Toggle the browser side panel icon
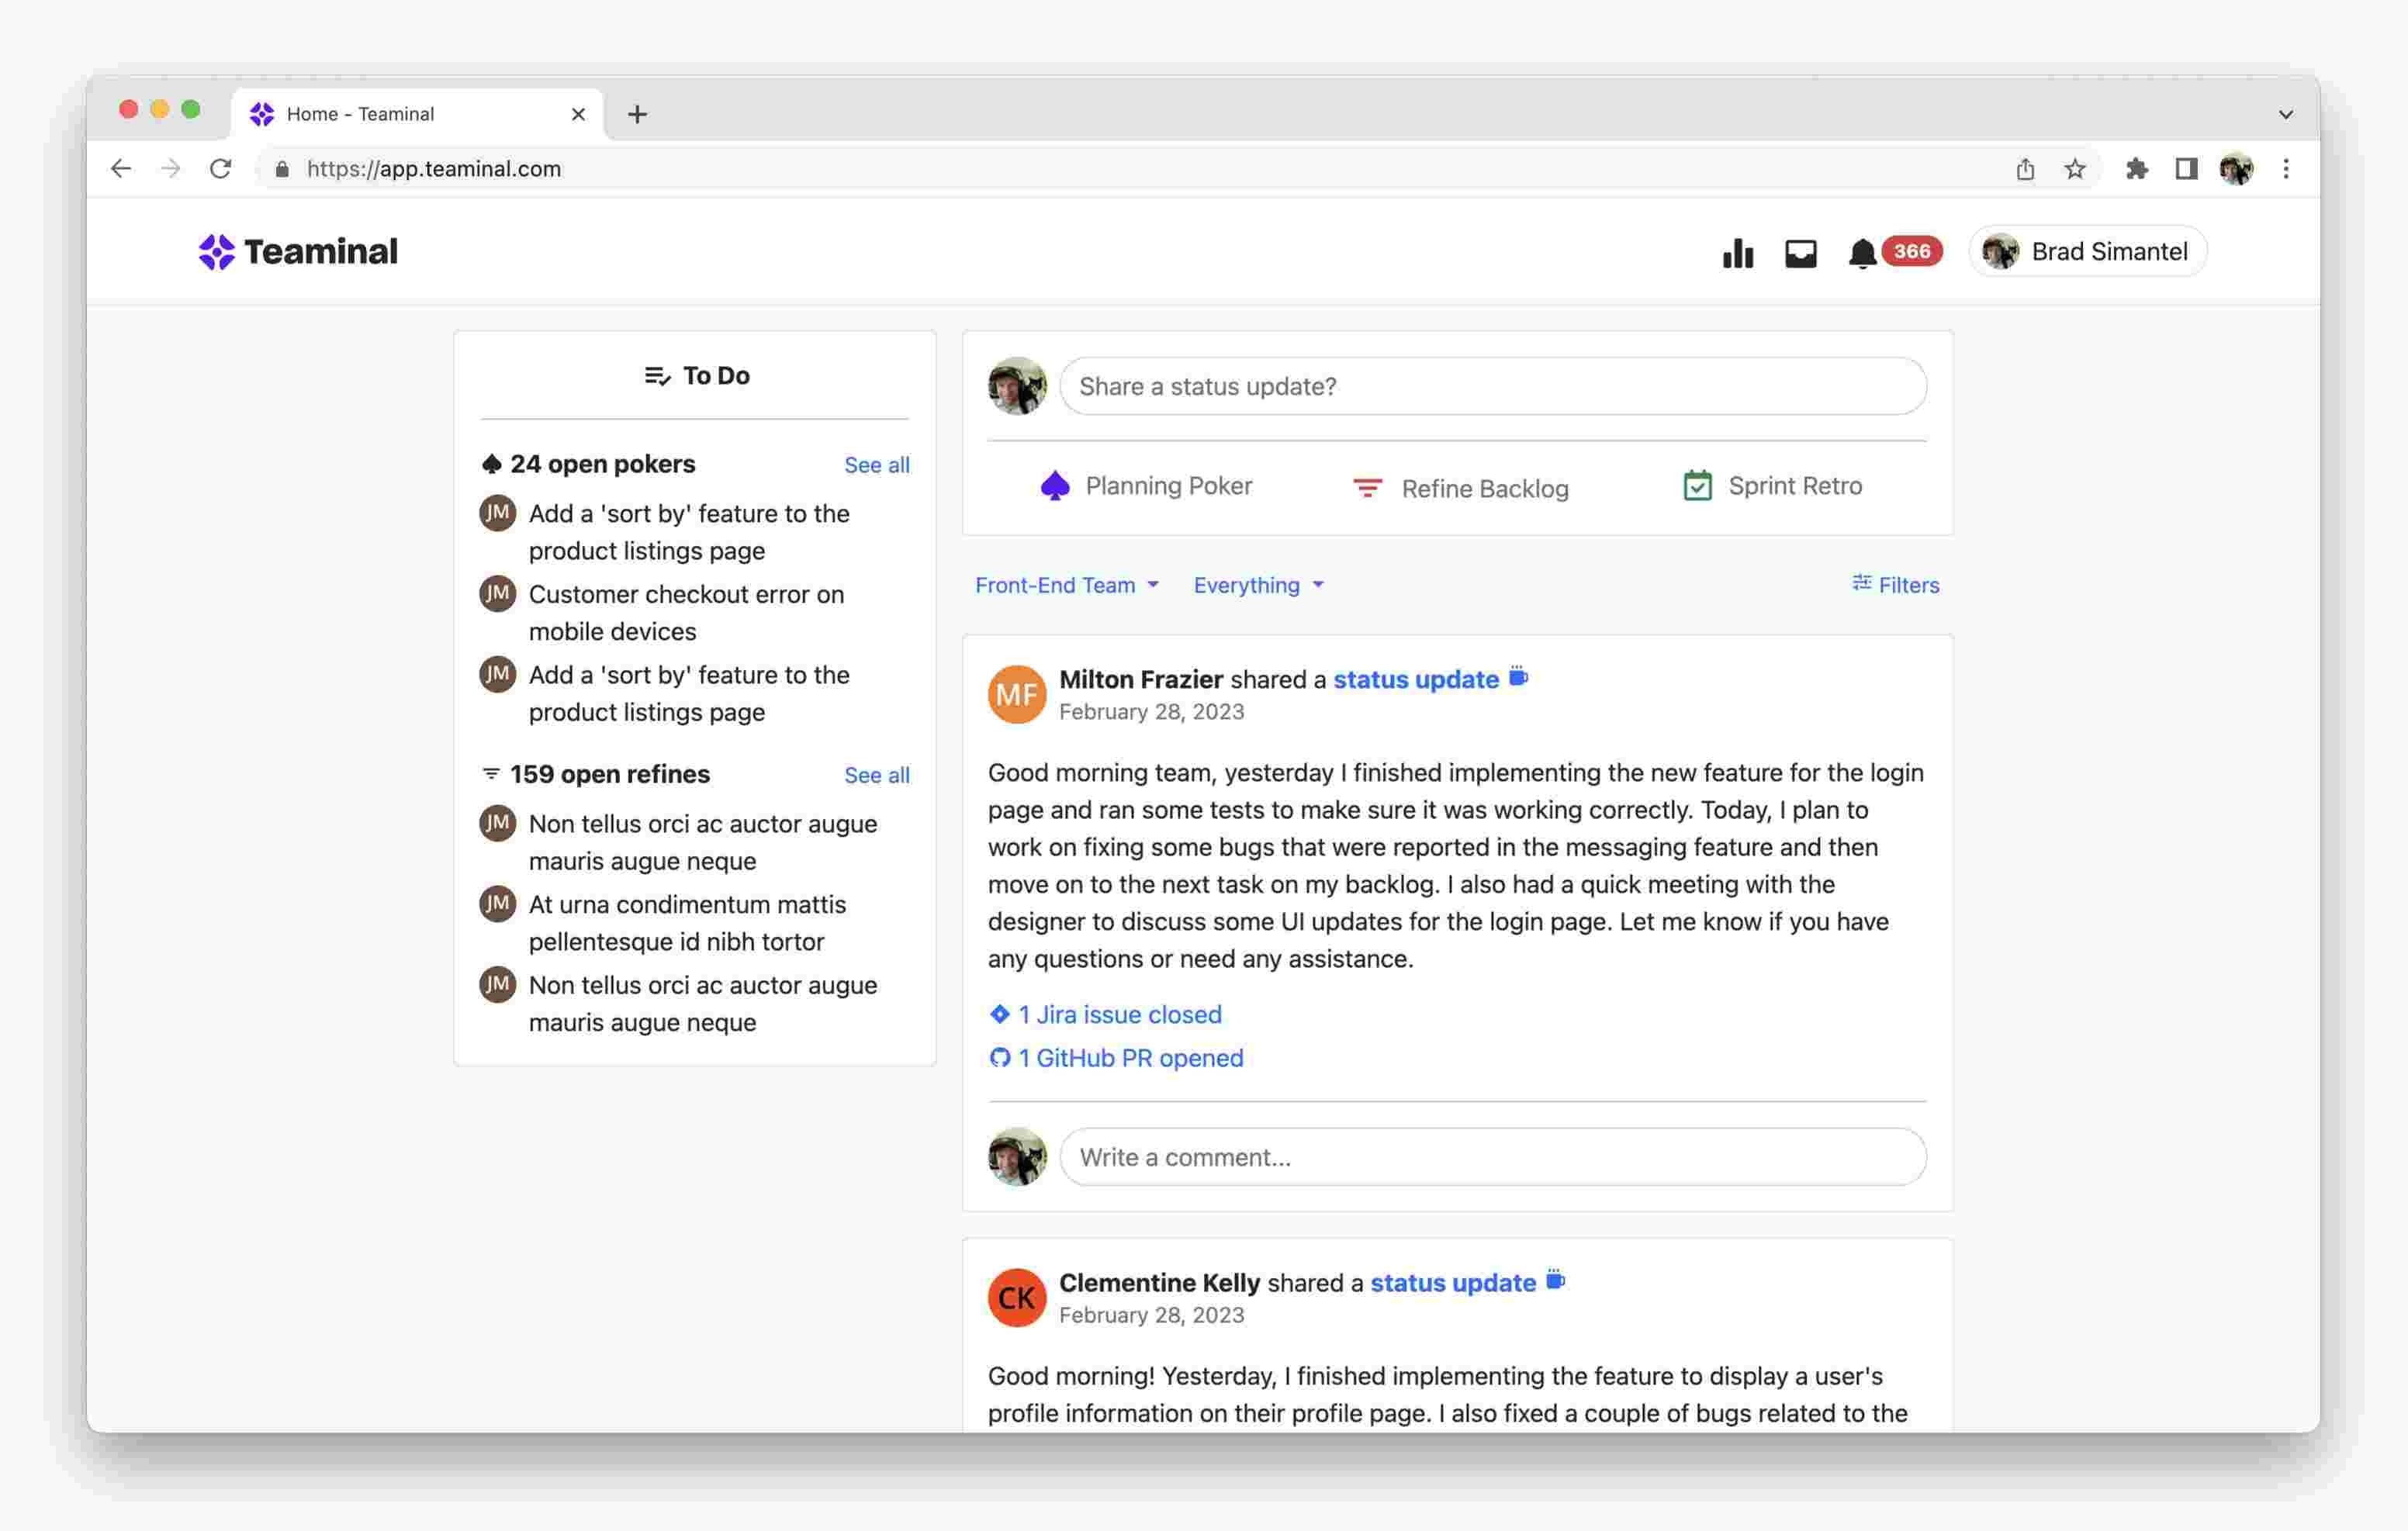The image size is (2408, 1531). [x=2186, y=169]
